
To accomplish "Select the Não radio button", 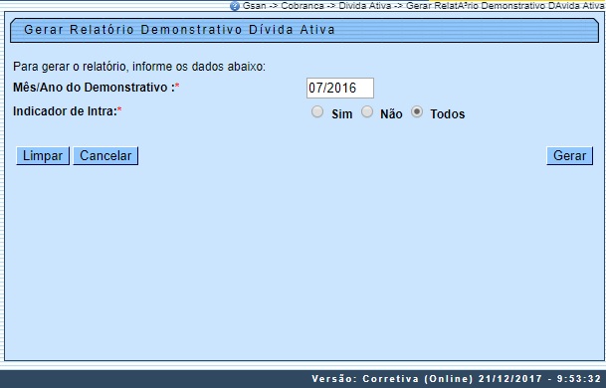I will click(367, 112).
